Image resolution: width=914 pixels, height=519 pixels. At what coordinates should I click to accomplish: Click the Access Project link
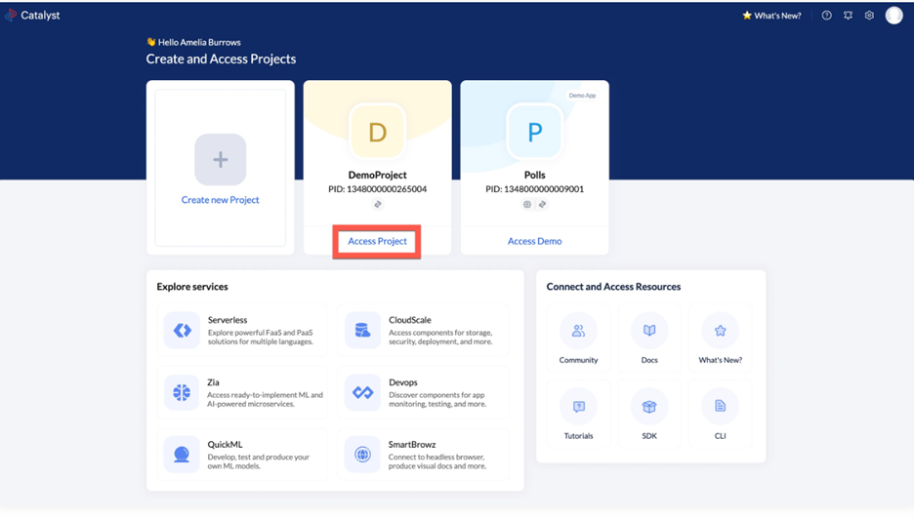click(377, 241)
